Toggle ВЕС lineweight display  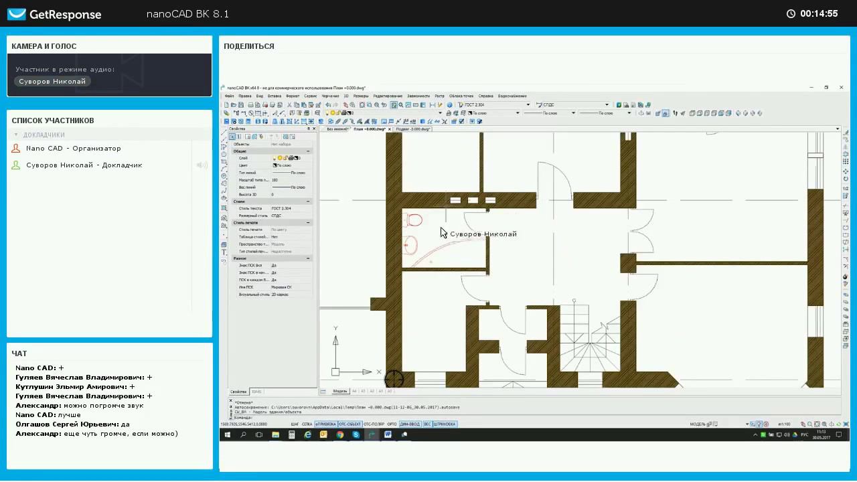[427, 424]
